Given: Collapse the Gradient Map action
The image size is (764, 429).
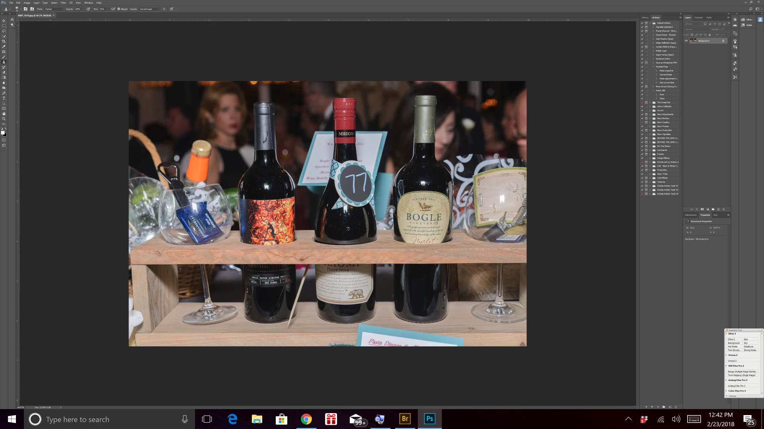Looking at the screenshot, I should click(x=653, y=67).
